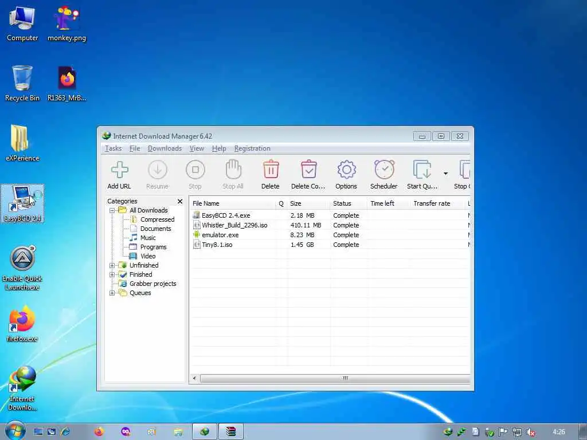Viewport: 587px width, 440px height.
Task: Select the Tiny8.1.iso download row
Action: click(330, 245)
